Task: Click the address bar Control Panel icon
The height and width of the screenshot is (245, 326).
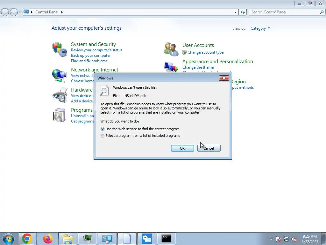Action: pos(26,12)
